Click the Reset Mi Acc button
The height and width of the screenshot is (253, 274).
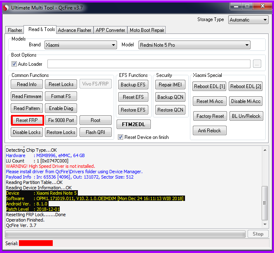(210, 101)
